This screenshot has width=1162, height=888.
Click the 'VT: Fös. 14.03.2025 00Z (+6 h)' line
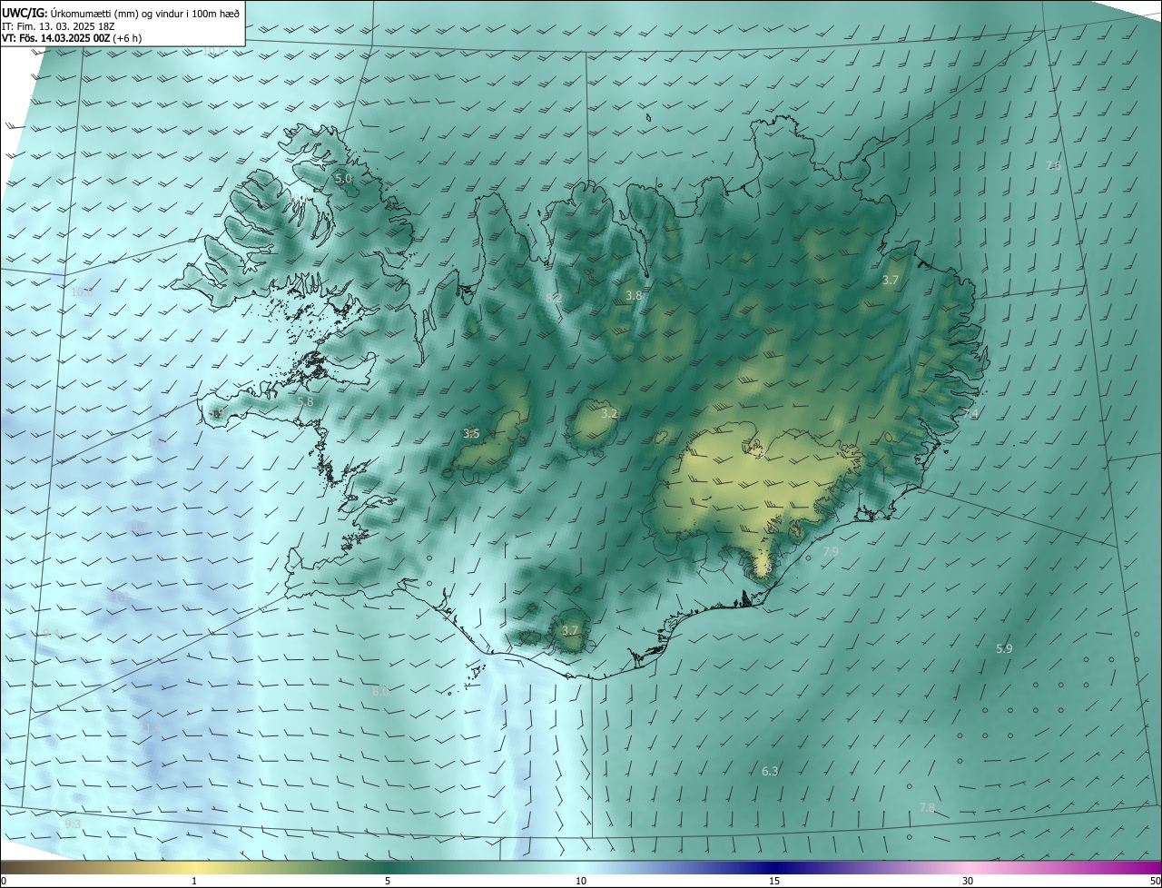pos(72,38)
